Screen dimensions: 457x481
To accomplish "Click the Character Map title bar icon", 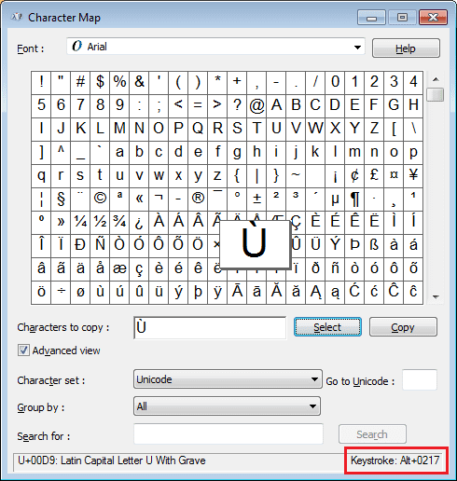I will (16, 17).
